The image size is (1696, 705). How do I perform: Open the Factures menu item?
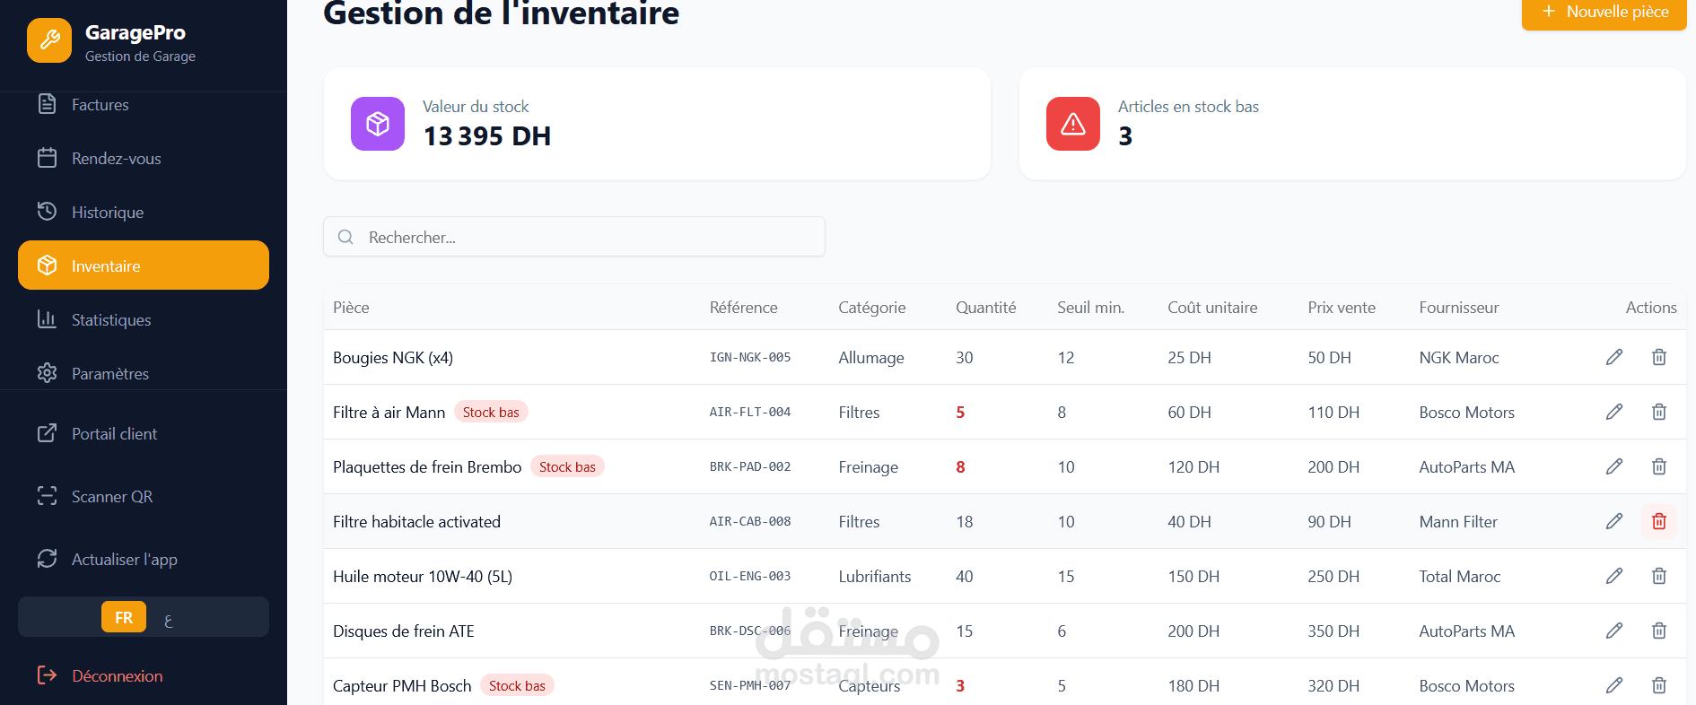[x=144, y=105]
